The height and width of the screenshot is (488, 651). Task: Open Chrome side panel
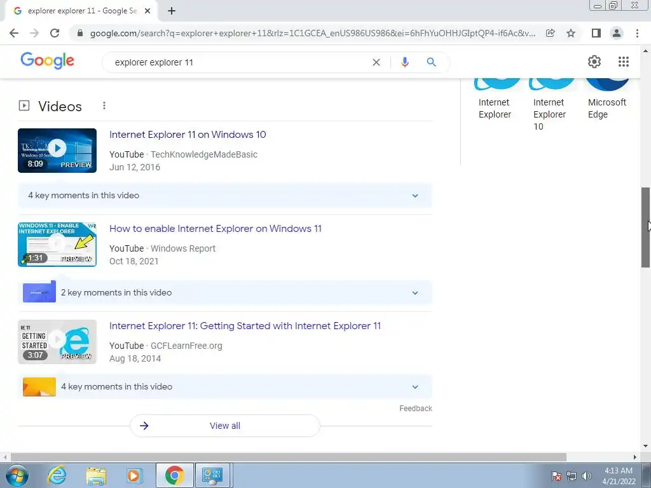pos(596,33)
